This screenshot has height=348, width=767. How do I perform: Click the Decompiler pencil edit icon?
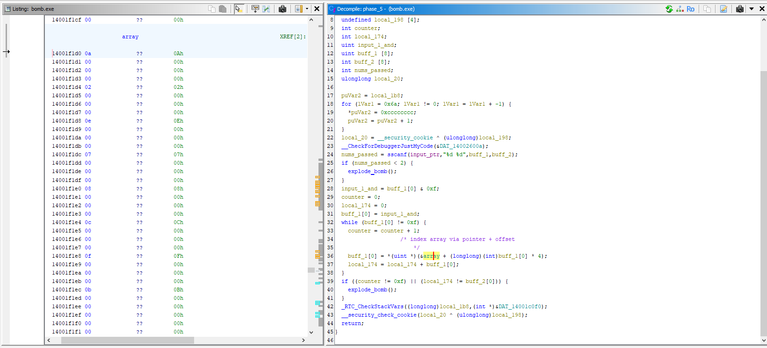724,9
